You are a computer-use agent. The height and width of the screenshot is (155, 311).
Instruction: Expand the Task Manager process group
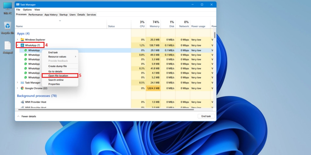tap(17, 83)
